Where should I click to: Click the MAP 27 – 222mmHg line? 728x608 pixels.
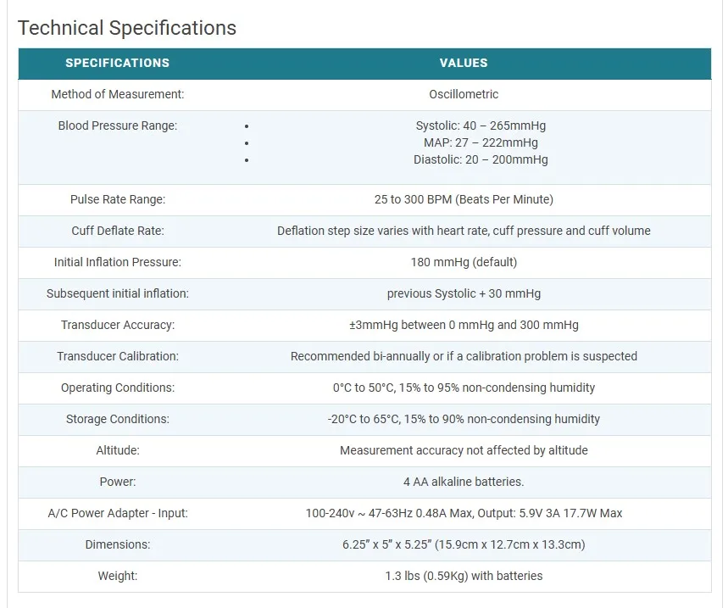pos(481,142)
